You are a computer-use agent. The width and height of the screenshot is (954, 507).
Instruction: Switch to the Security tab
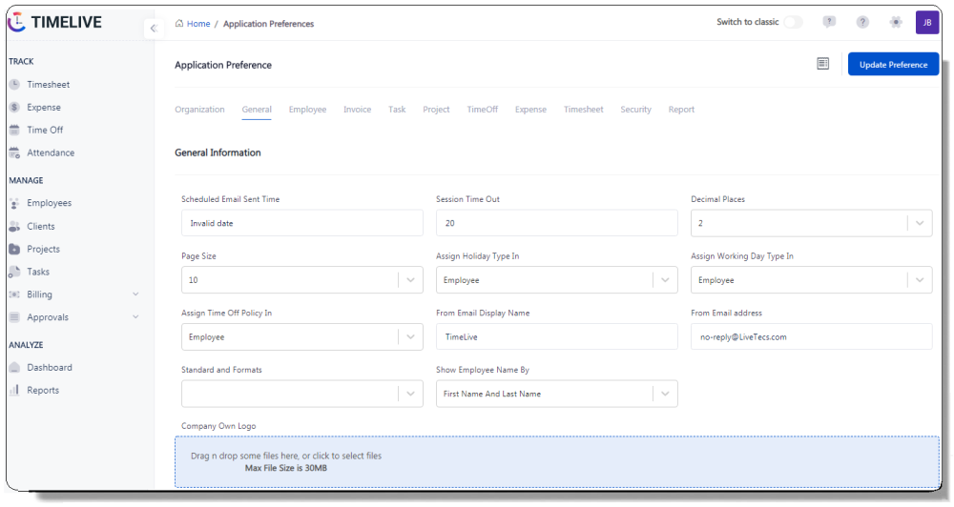(635, 110)
